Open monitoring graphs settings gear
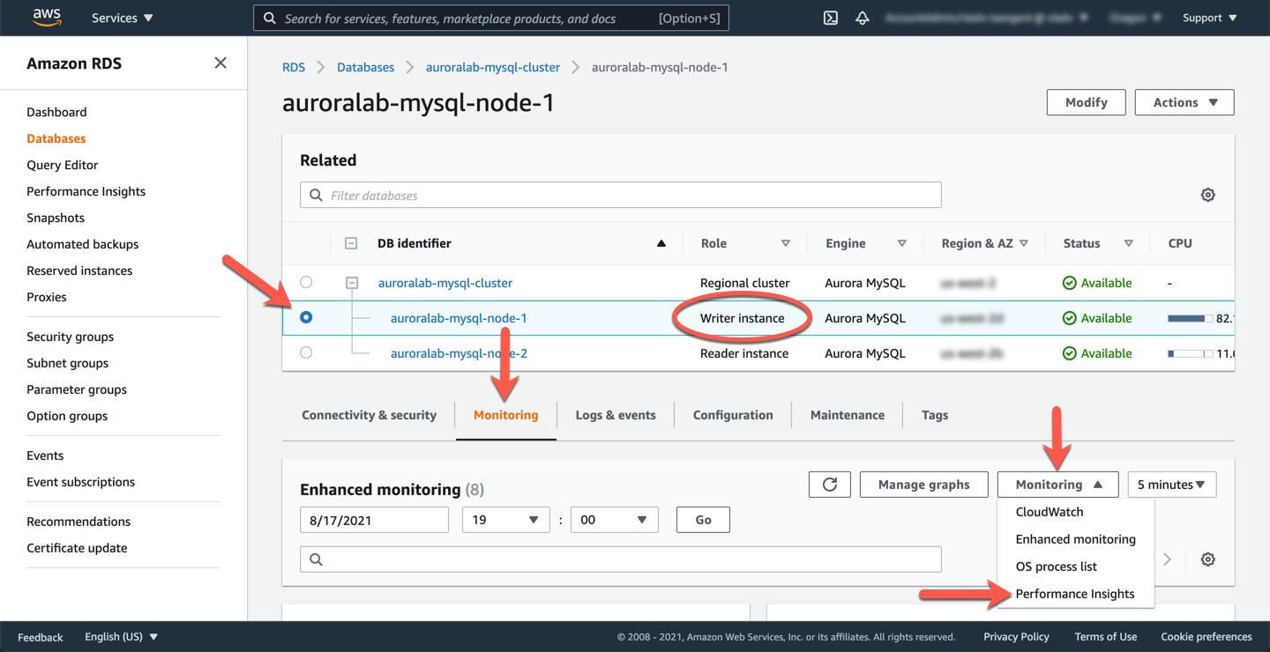The image size is (1270, 652). tap(1207, 559)
